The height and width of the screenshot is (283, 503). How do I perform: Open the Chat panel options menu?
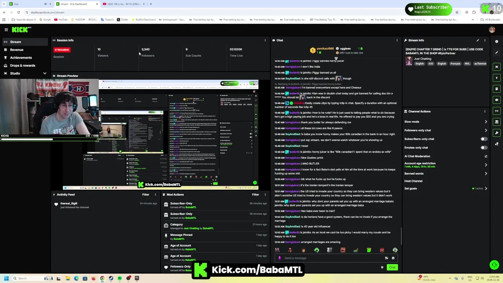click(x=397, y=40)
